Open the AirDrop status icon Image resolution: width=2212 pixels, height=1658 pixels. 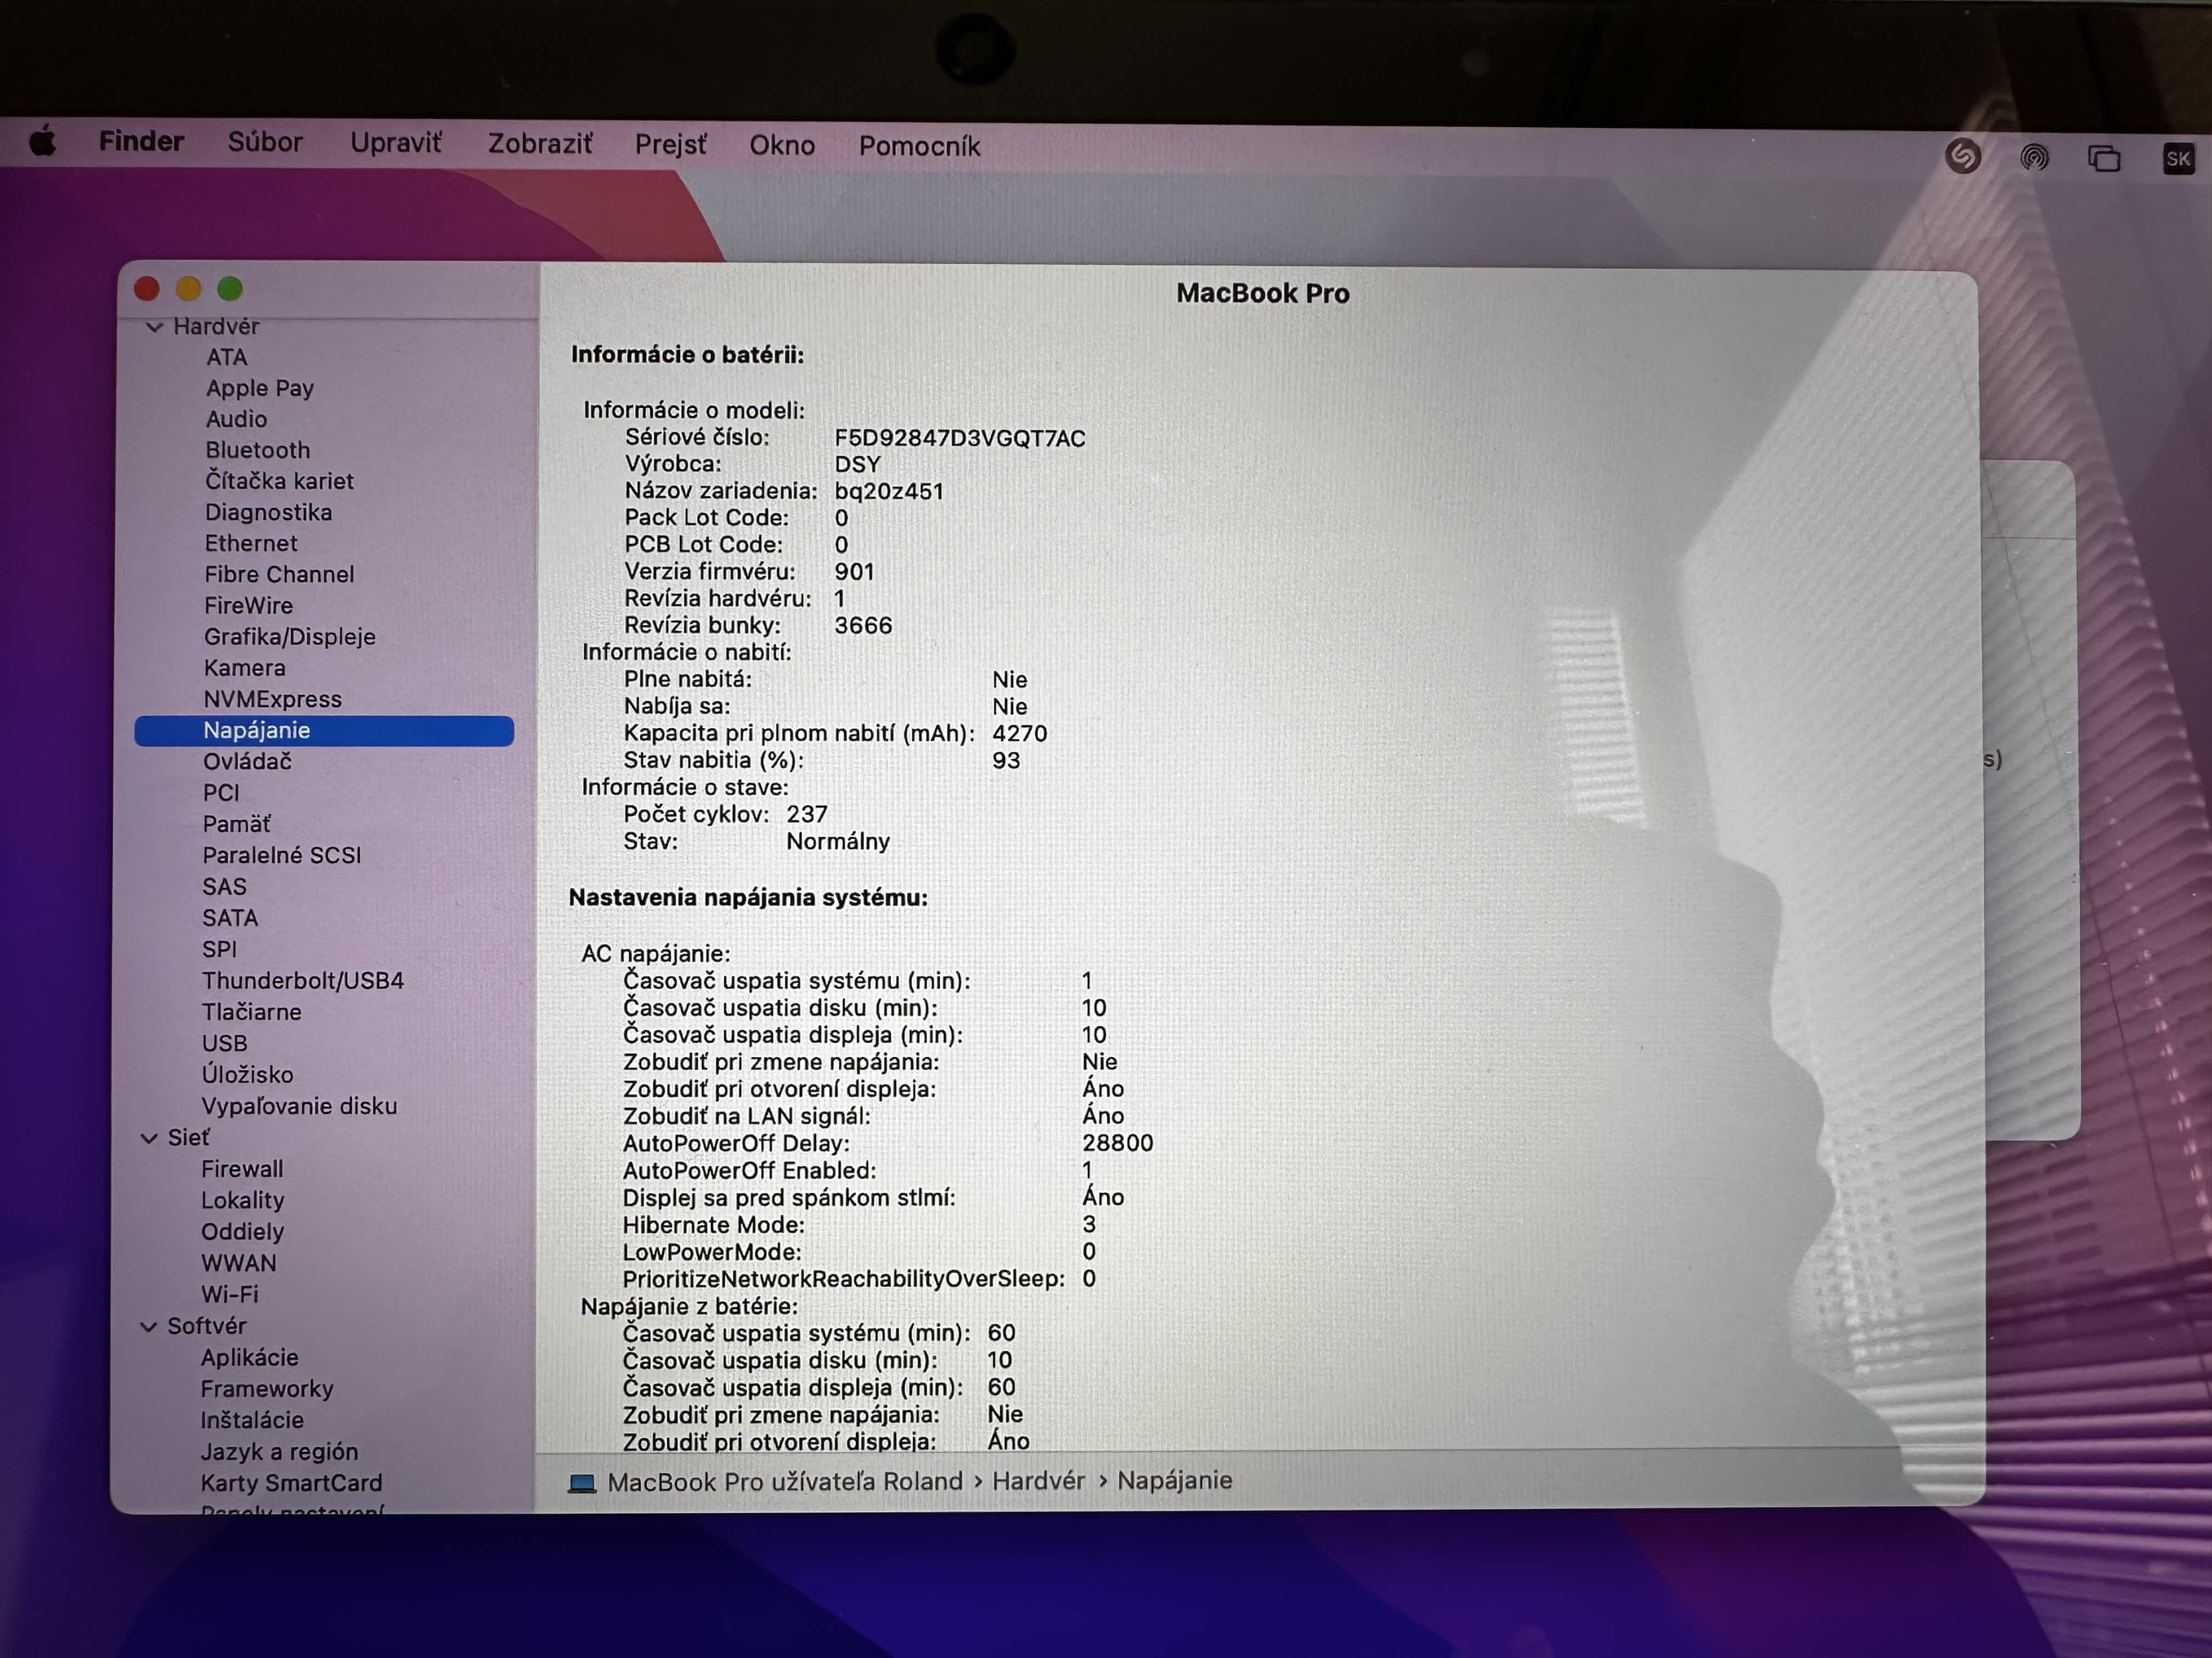point(2033,157)
